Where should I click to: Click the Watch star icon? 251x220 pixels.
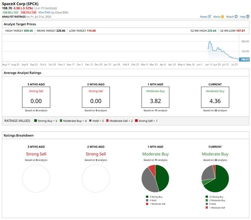click(236, 16)
